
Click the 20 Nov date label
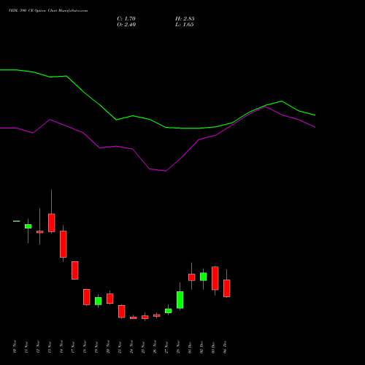pos(108,347)
